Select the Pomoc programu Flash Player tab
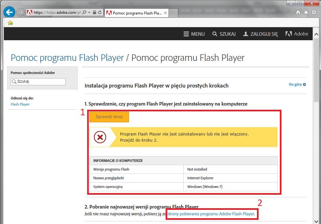This screenshot has height=224, width=321. click(137, 13)
